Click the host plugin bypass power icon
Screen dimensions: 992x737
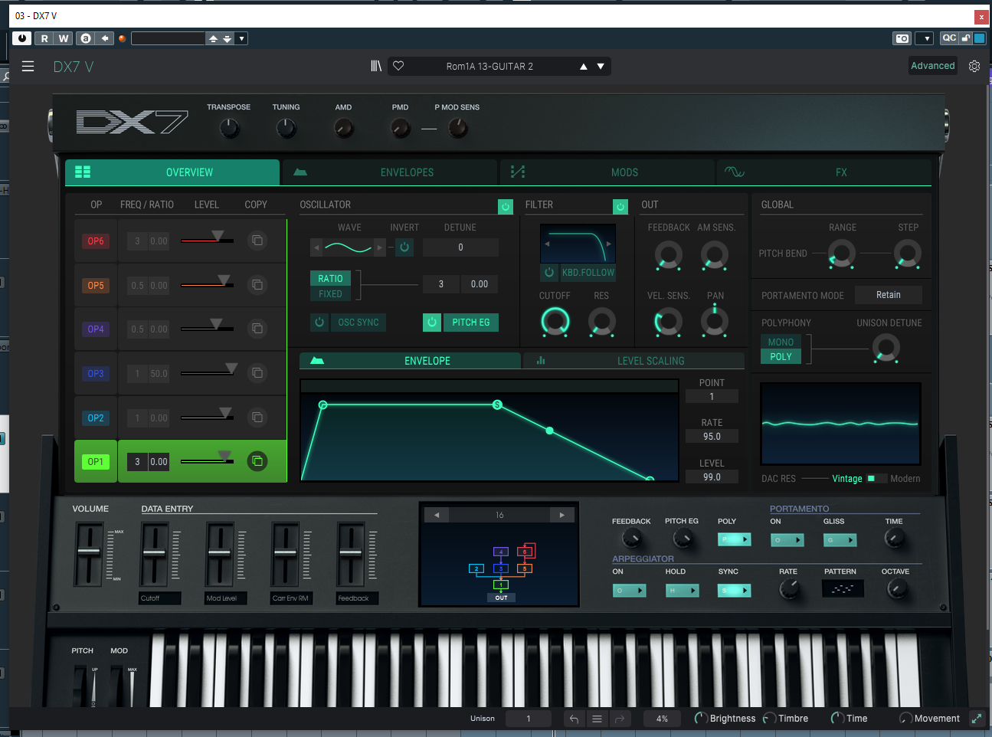click(21, 38)
